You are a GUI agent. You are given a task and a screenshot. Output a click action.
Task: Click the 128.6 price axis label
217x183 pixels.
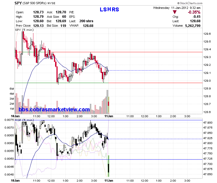(x=207, y=112)
